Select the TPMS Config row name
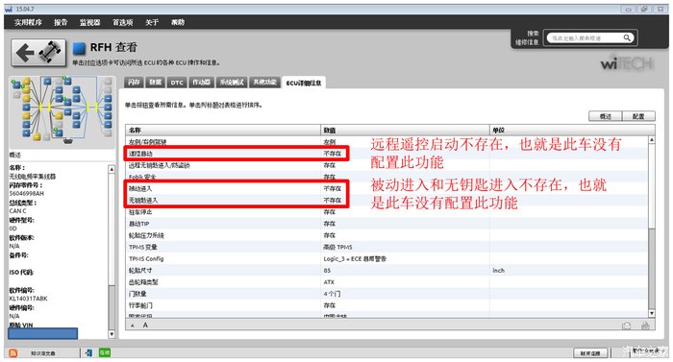673x362 pixels. tap(146, 258)
